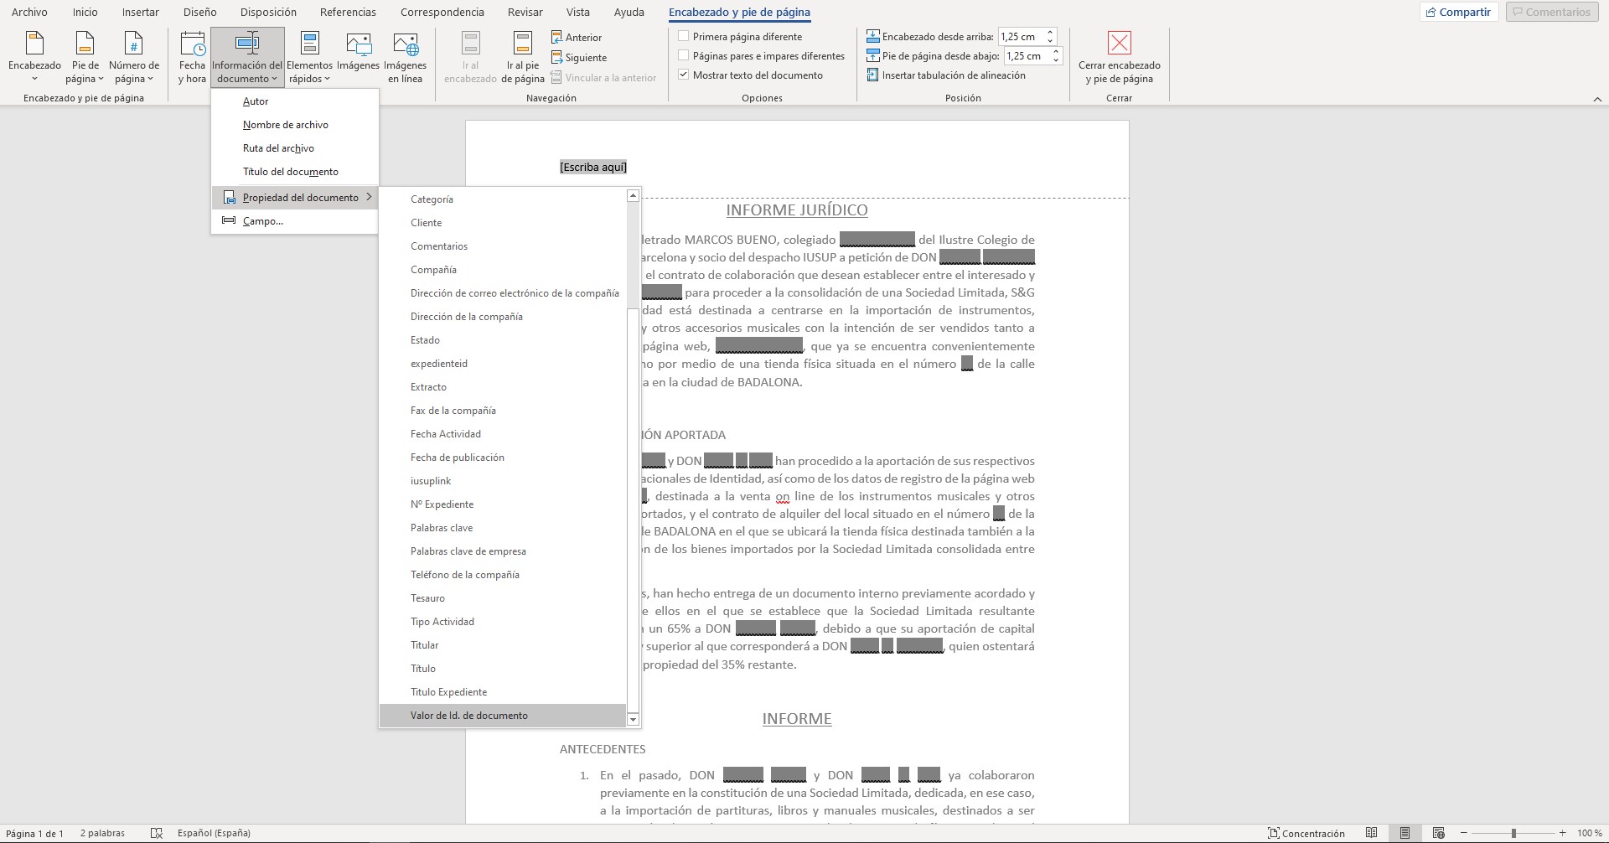Screen dimensions: 1609x843
Task: Enable Primera página diferente checkbox
Action: 684,36
